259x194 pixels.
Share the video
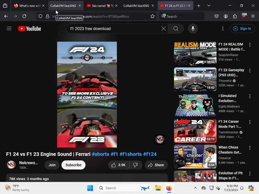(156, 165)
